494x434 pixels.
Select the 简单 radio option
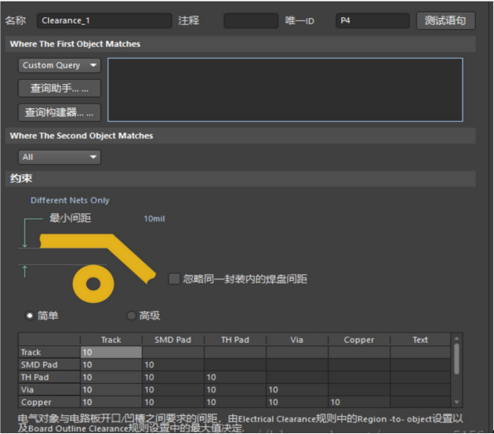click(31, 315)
